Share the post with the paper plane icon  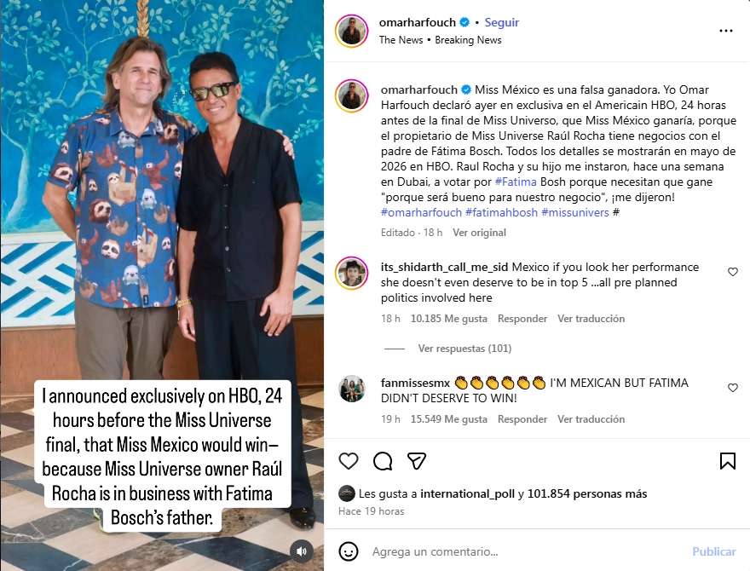point(416,461)
